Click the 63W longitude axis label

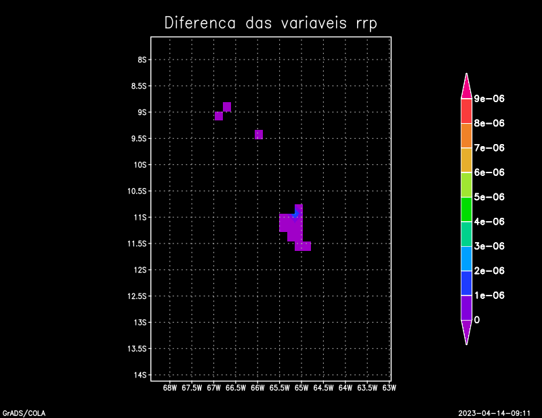(x=389, y=388)
